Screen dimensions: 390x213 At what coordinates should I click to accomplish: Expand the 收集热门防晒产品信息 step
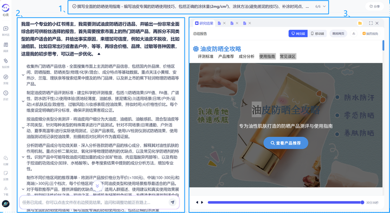click(23, 75)
